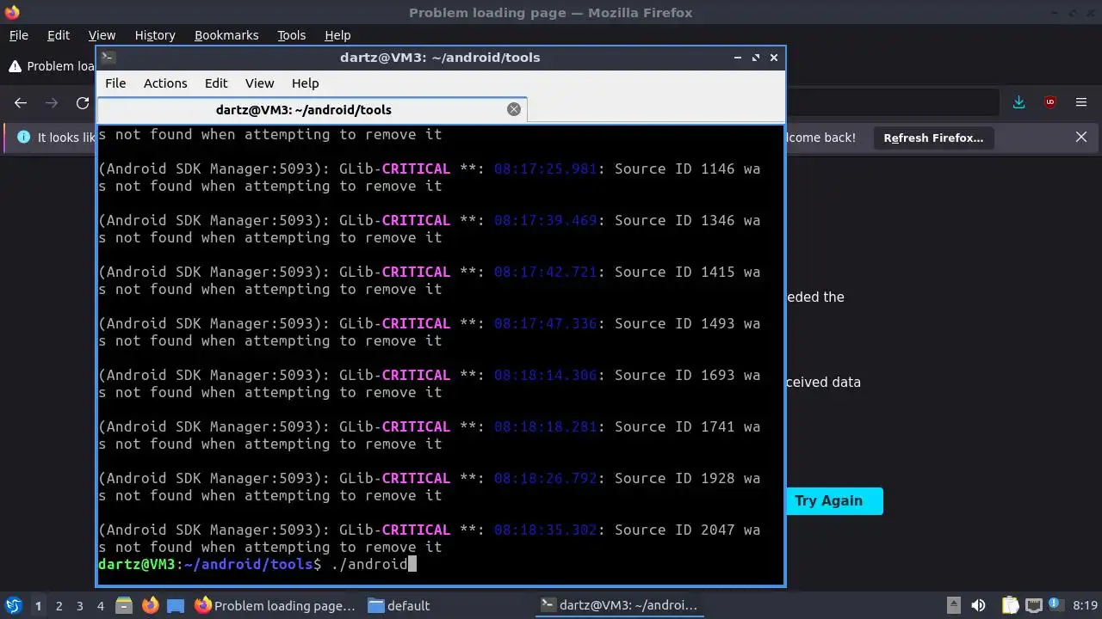The image size is (1102, 619).
Task: Switch to default folder taskbar entry
Action: click(399, 605)
